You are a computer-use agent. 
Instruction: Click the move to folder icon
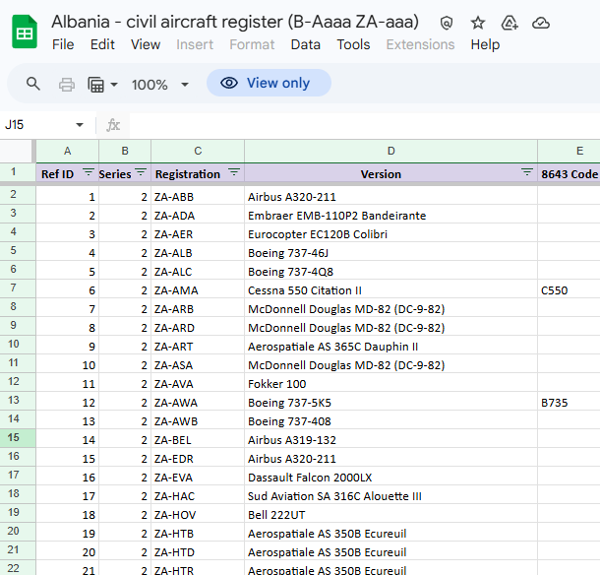pos(510,23)
